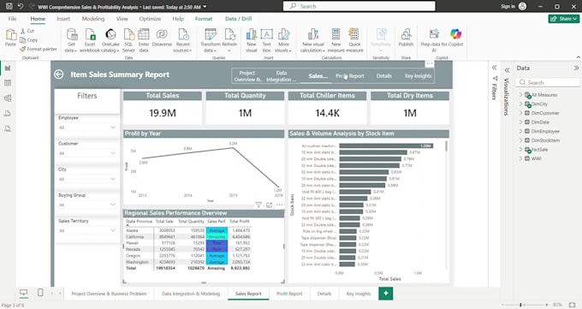582x309 pixels.
Task: Click the Undo arrow icon
Action: point(21,6)
